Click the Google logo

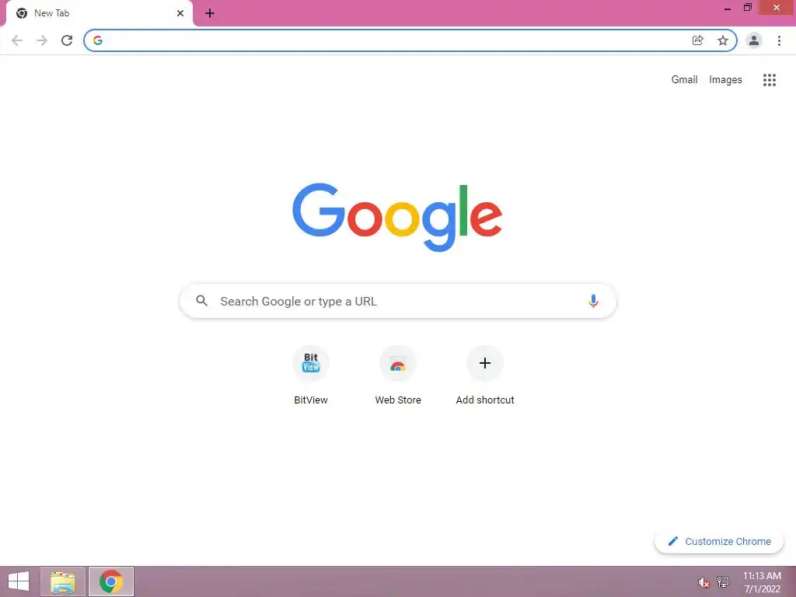(397, 218)
